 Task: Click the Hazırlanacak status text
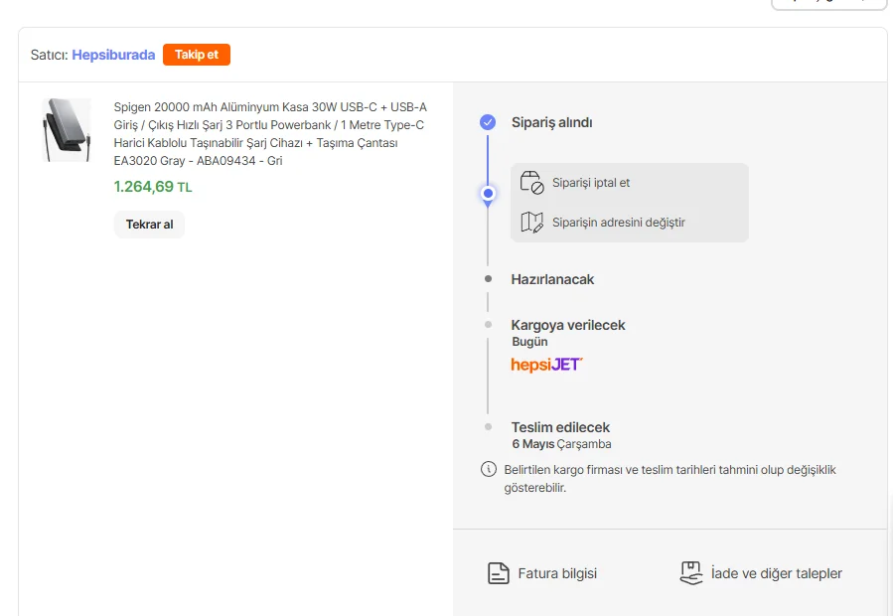(552, 279)
